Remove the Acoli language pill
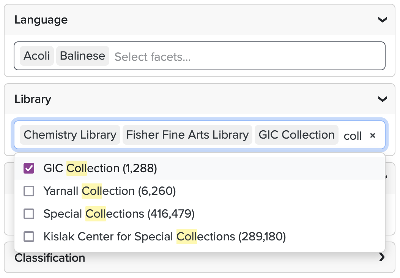400x278 pixels. click(36, 56)
